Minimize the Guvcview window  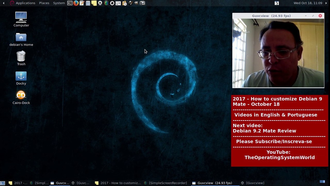click(x=306, y=16)
